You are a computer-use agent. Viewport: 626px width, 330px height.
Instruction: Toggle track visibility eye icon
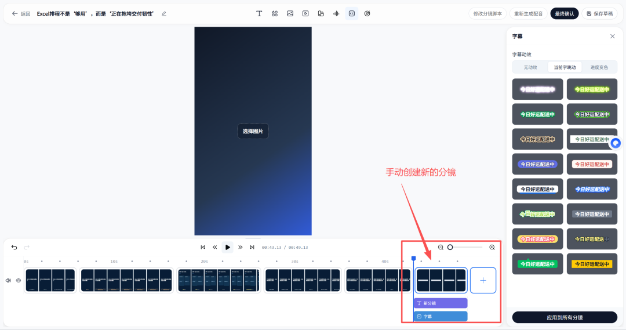tap(19, 281)
